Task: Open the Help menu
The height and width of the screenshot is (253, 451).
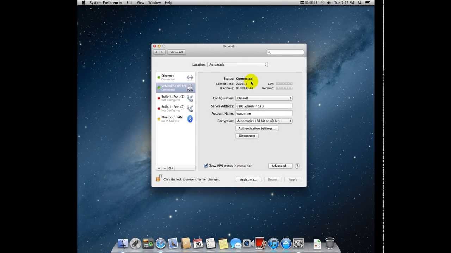Action: 168,2
